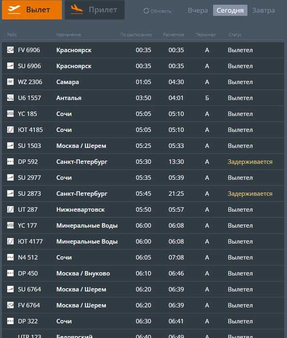The height and width of the screenshot is (338, 287).
Task: Click flight number SU 6764
Action: pyautogui.click(x=30, y=289)
